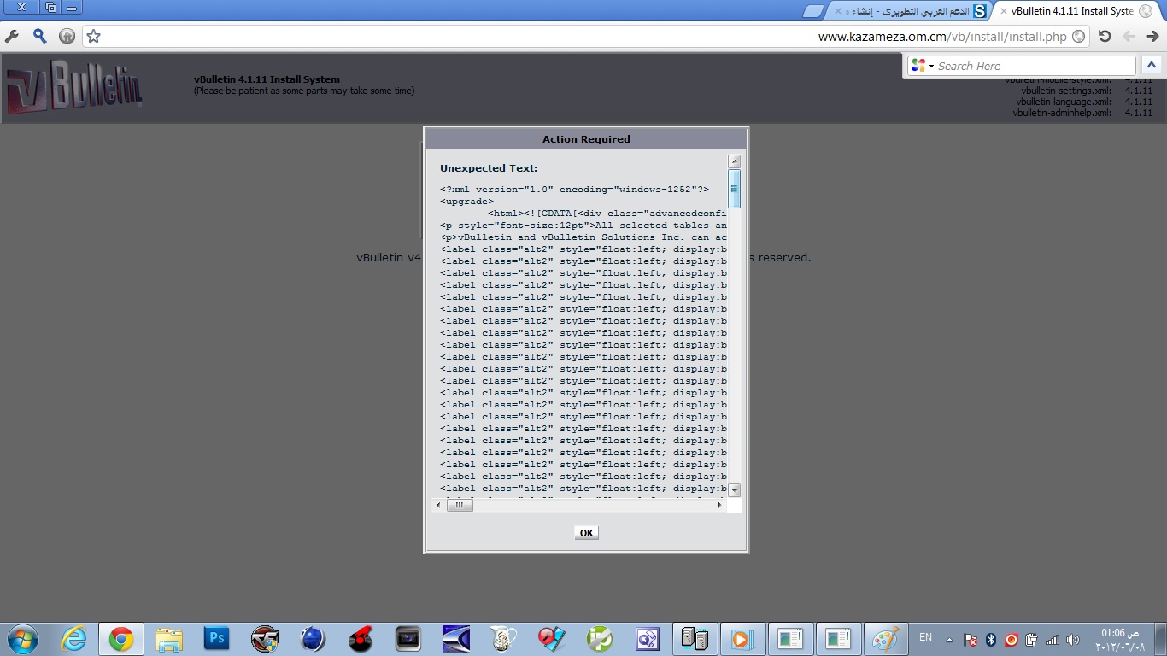Click the forward navigation arrow
Viewport: 1167px width, 656px height.
1153,36
